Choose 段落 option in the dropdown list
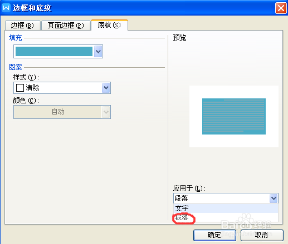 pyautogui.click(x=226, y=217)
